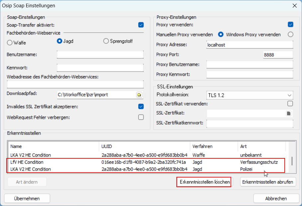302x206 pixels.
Task: Toggle the Soap-Transfer aktiviert checkbox
Action: point(141,25)
